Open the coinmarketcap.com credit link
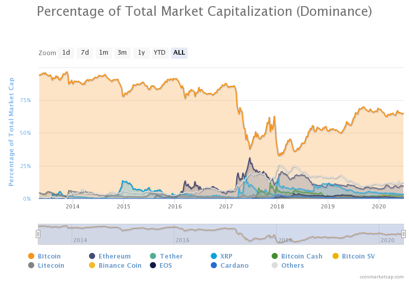 pos(381,277)
